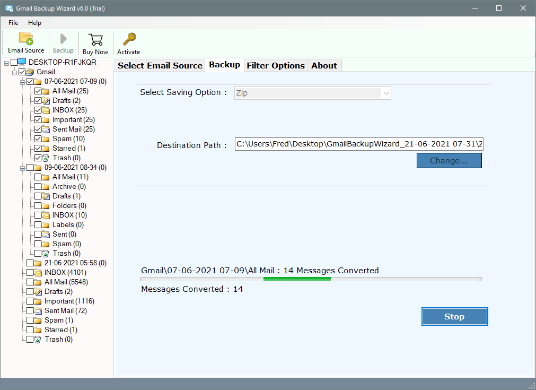Select the Drafts (2) row near bottom
Image resolution: width=536 pixels, height=390 pixels.
pos(58,291)
